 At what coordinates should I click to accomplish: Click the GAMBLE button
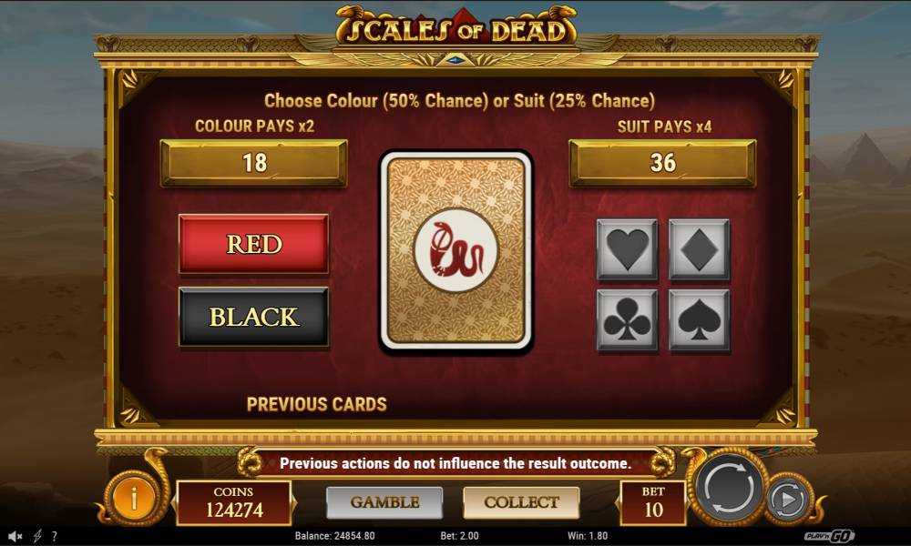tap(384, 502)
